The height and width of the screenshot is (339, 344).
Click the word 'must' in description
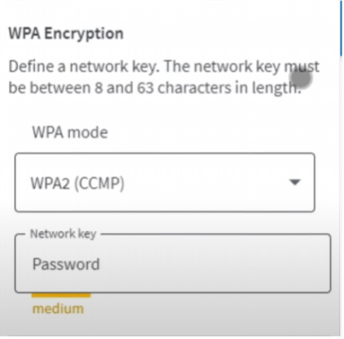point(302,67)
